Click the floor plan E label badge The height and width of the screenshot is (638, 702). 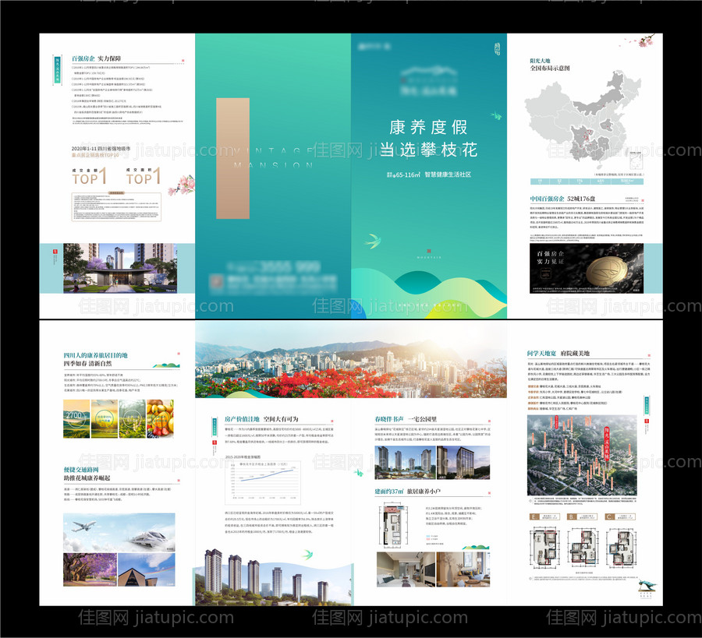point(532,516)
